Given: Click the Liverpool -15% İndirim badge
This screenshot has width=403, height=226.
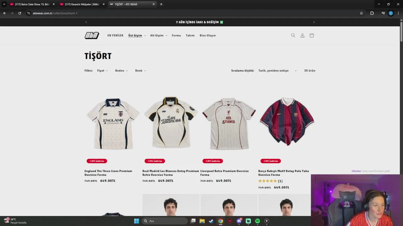Looking at the screenshot, I should 213,161.
